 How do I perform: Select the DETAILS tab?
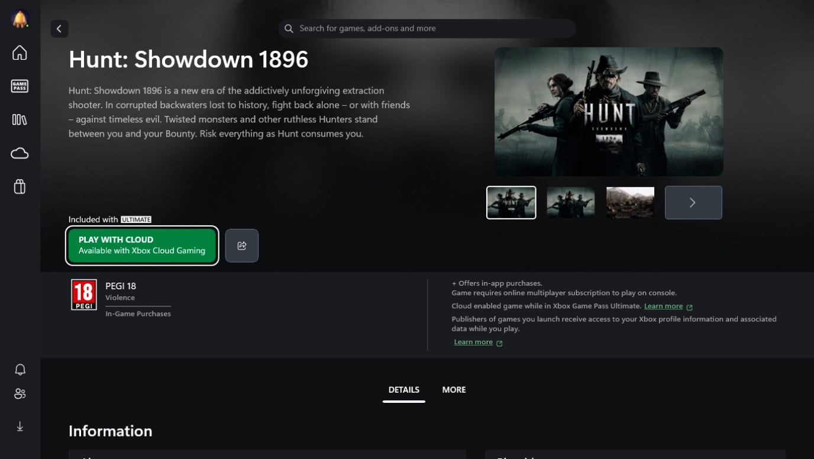click(404, 390)
